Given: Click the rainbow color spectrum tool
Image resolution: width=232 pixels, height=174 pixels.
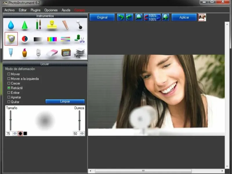Looking at the screenshot, I should click(x=52, y=39).
